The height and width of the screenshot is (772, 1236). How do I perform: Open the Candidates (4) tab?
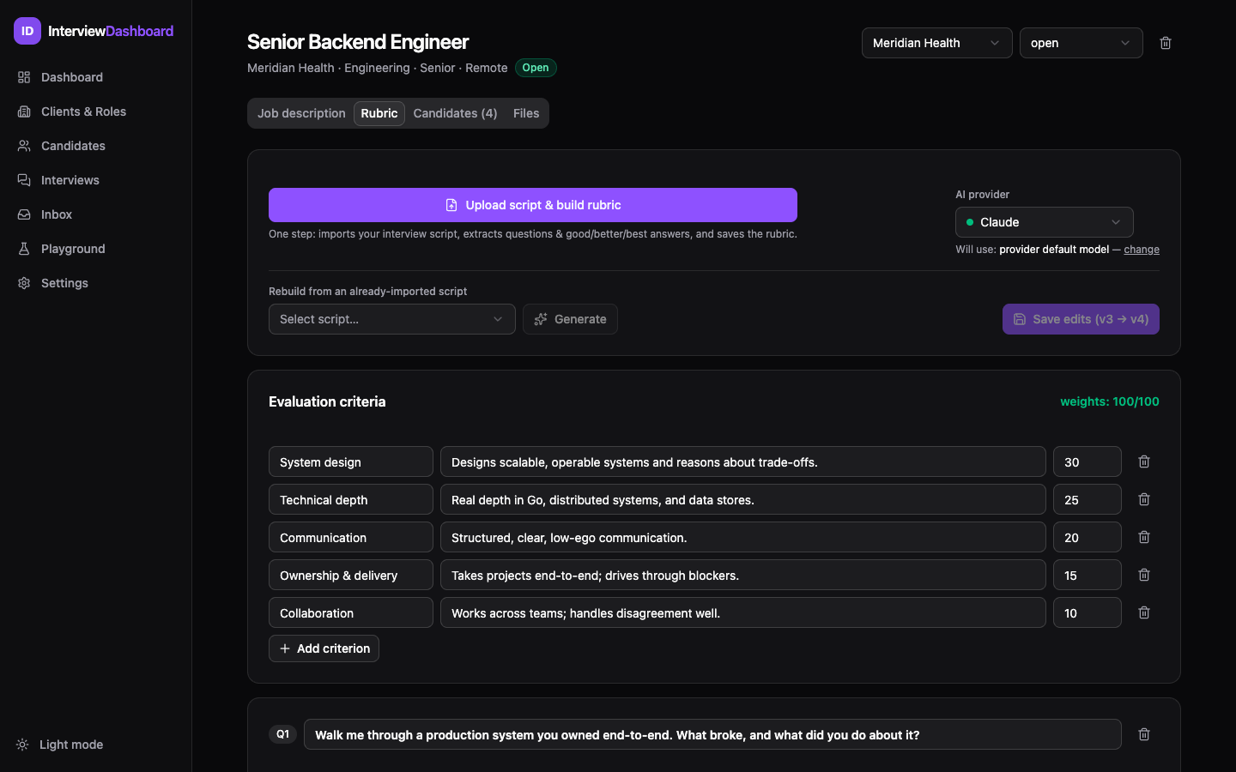click(x=455, y=113)
